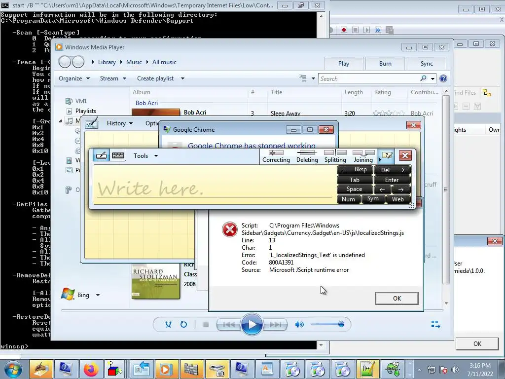Open the Windows Start menu
The width and height of the screenshot is (505, 379).
tap(12, 369)
